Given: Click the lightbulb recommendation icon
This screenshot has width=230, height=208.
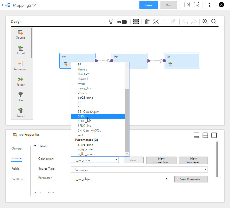Looking at the screenshot, I should tap(111, 22).
